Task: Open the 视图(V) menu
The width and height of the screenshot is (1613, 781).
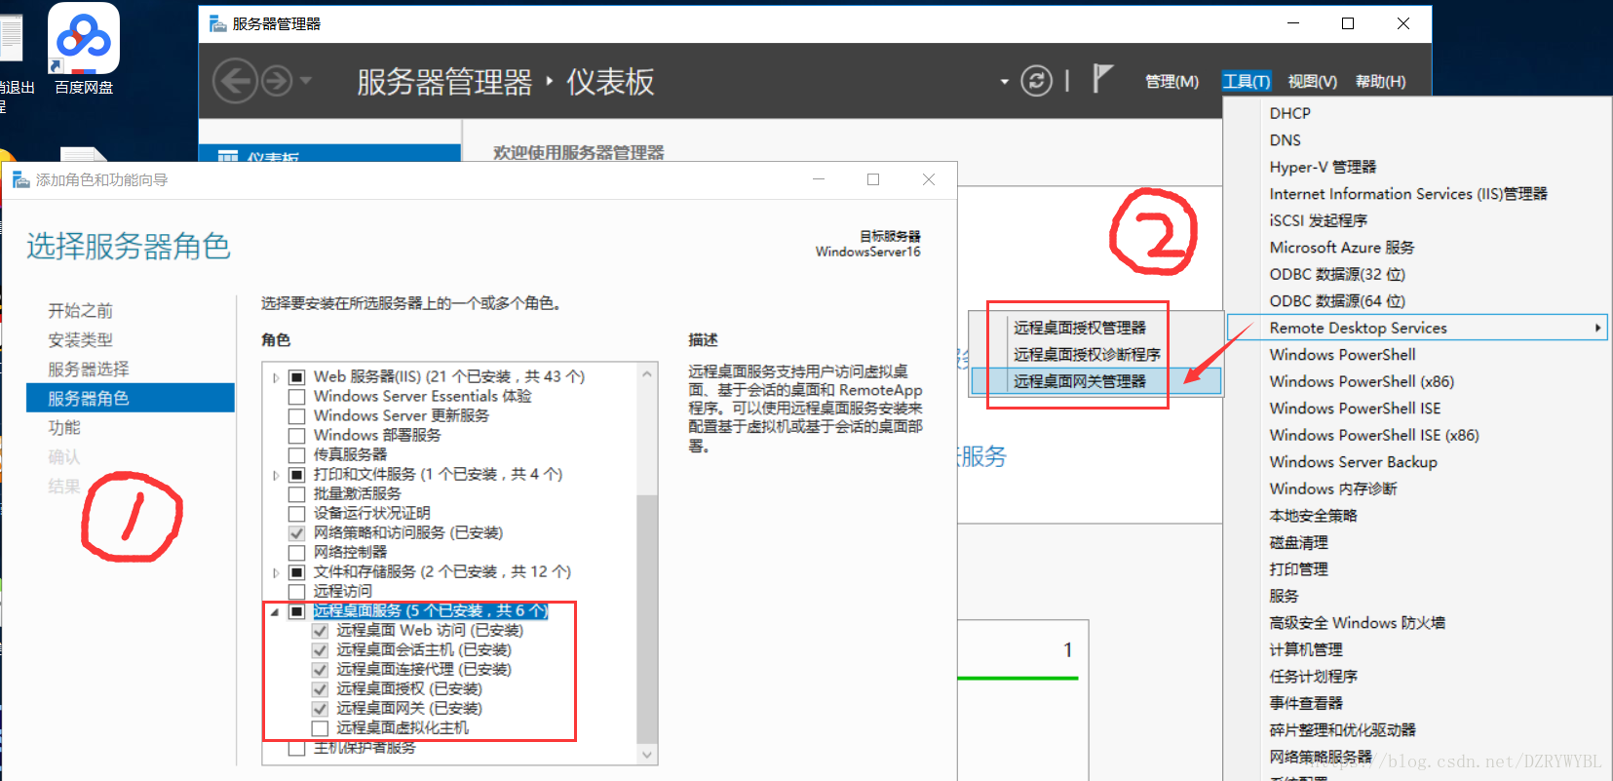Action: click(1312, 82)
